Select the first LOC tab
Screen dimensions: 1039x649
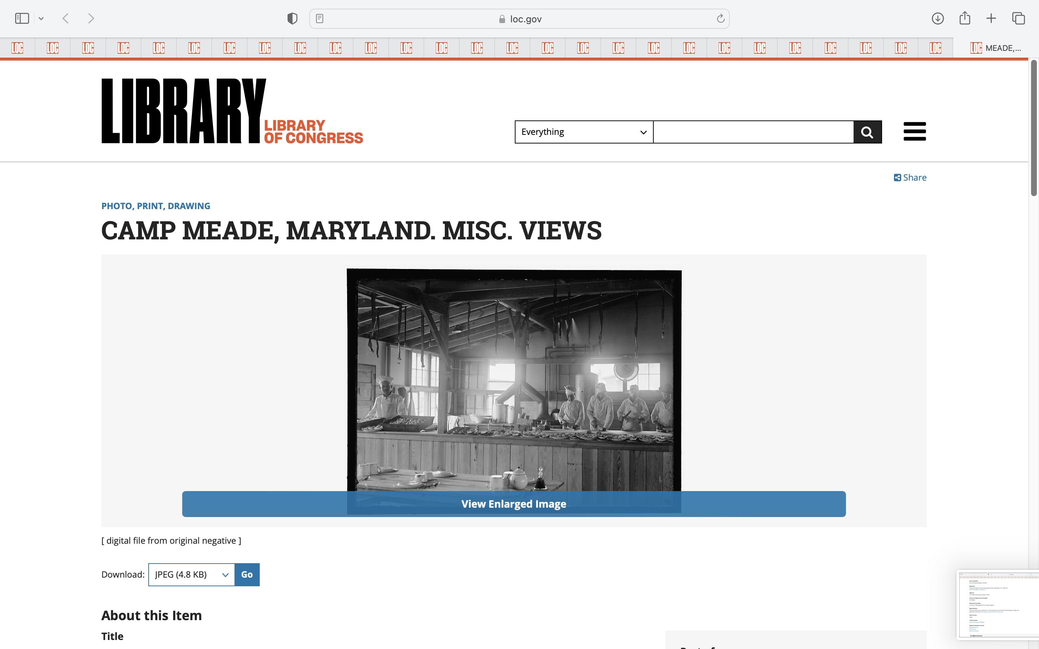18,48
